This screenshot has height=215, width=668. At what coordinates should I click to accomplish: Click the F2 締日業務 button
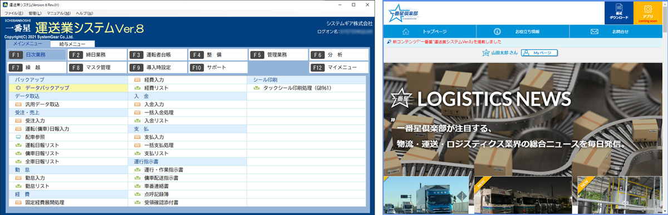pos(97,54)
